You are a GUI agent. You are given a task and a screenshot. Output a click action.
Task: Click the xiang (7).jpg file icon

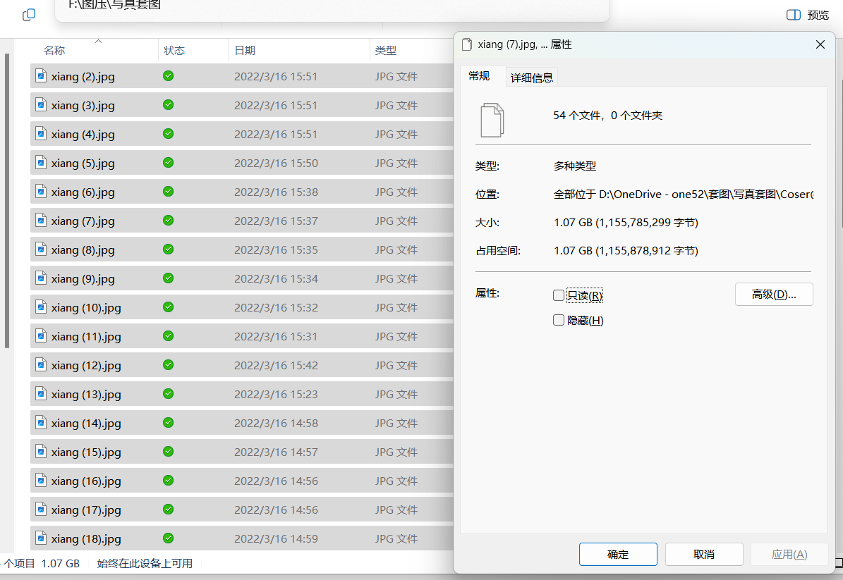click(41, 221)
